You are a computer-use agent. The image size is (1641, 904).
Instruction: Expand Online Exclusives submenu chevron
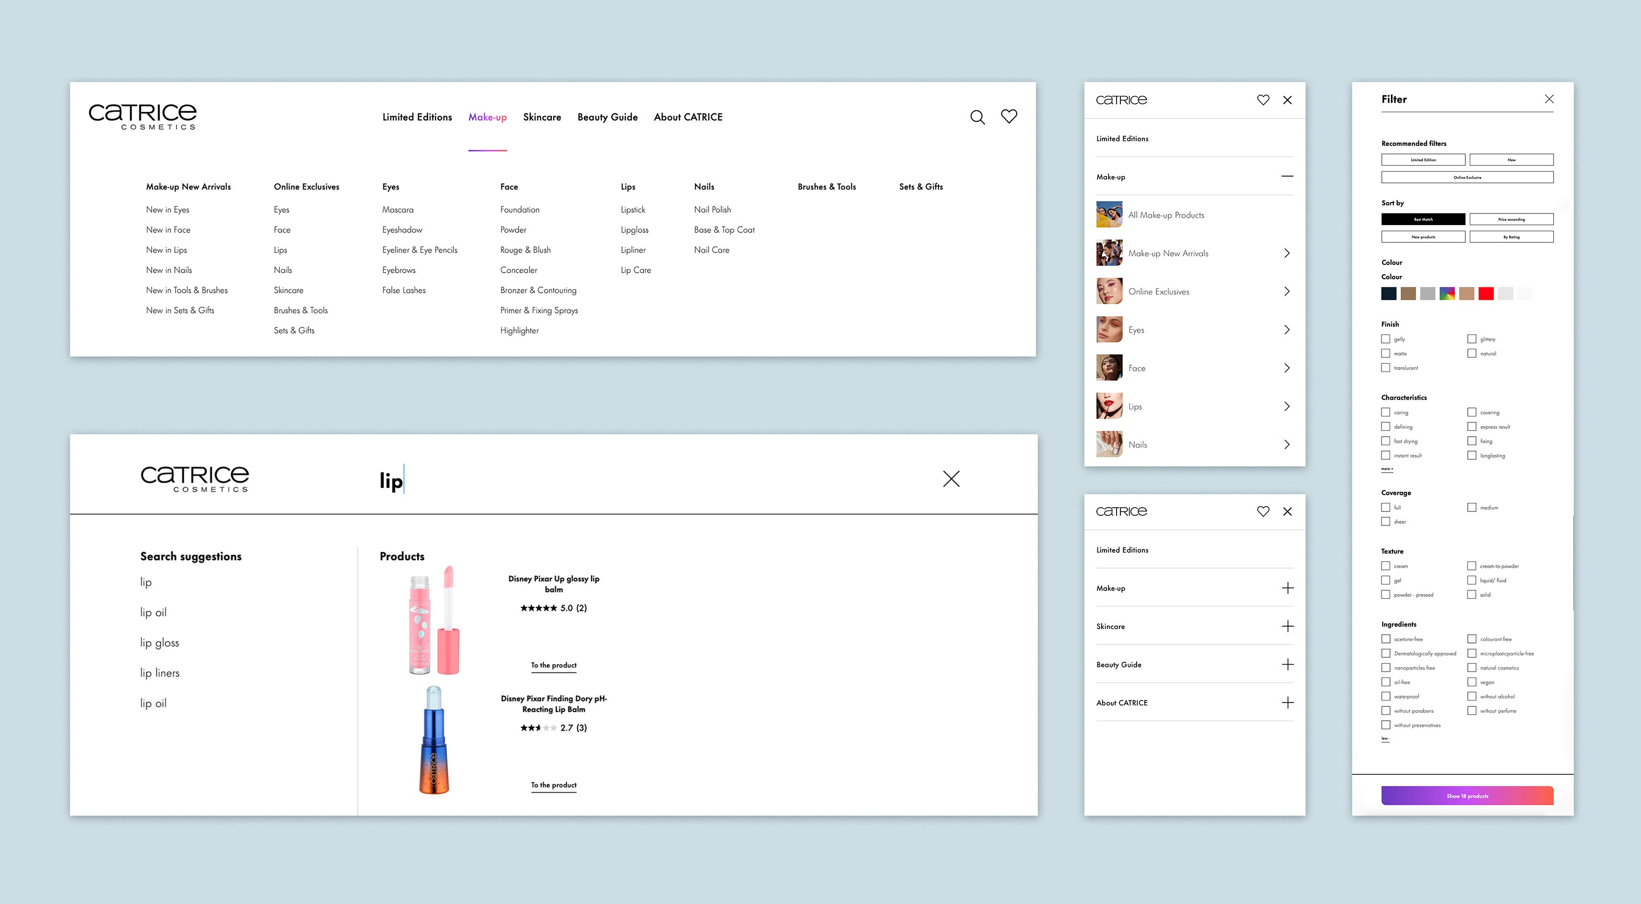(1287, 291)
